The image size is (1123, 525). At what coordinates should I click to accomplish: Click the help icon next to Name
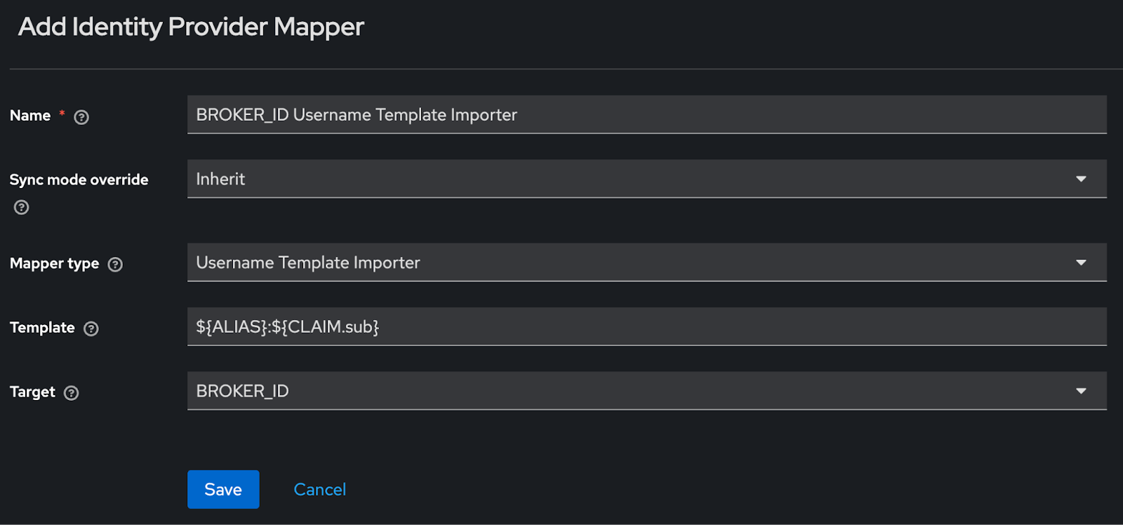tap(81, 117)
